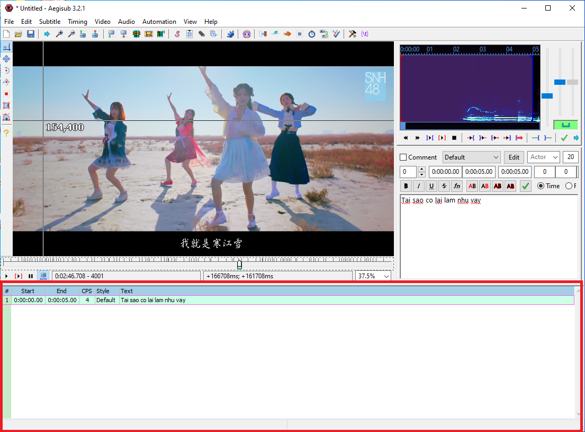This screenshot has width=585, height=432.
Task: Open the Subtitle menu
Action: pyautogui.click(x=49, y=22)
